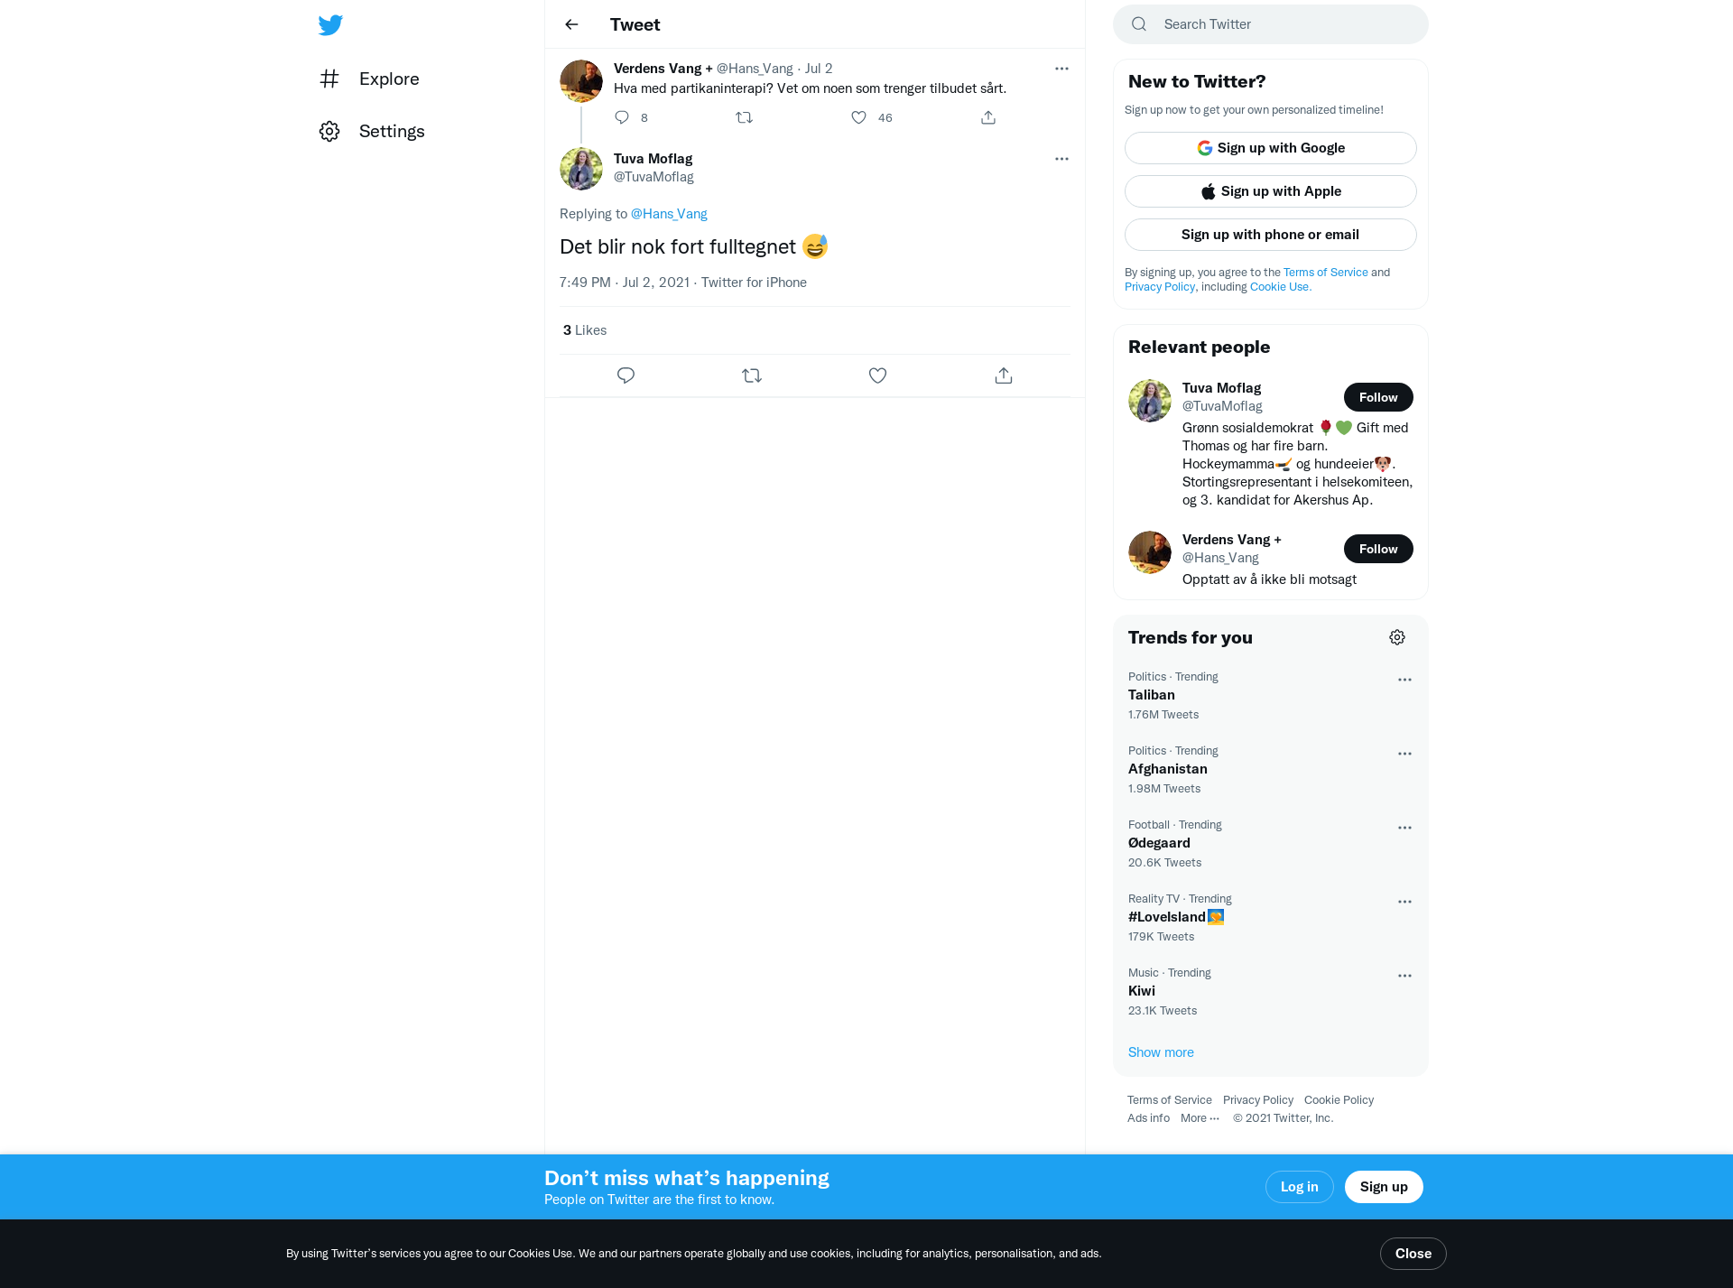Open Trends for you settings gear
The height and width of the screenshot is (1288, 1733).
(x=1397, y=637)
